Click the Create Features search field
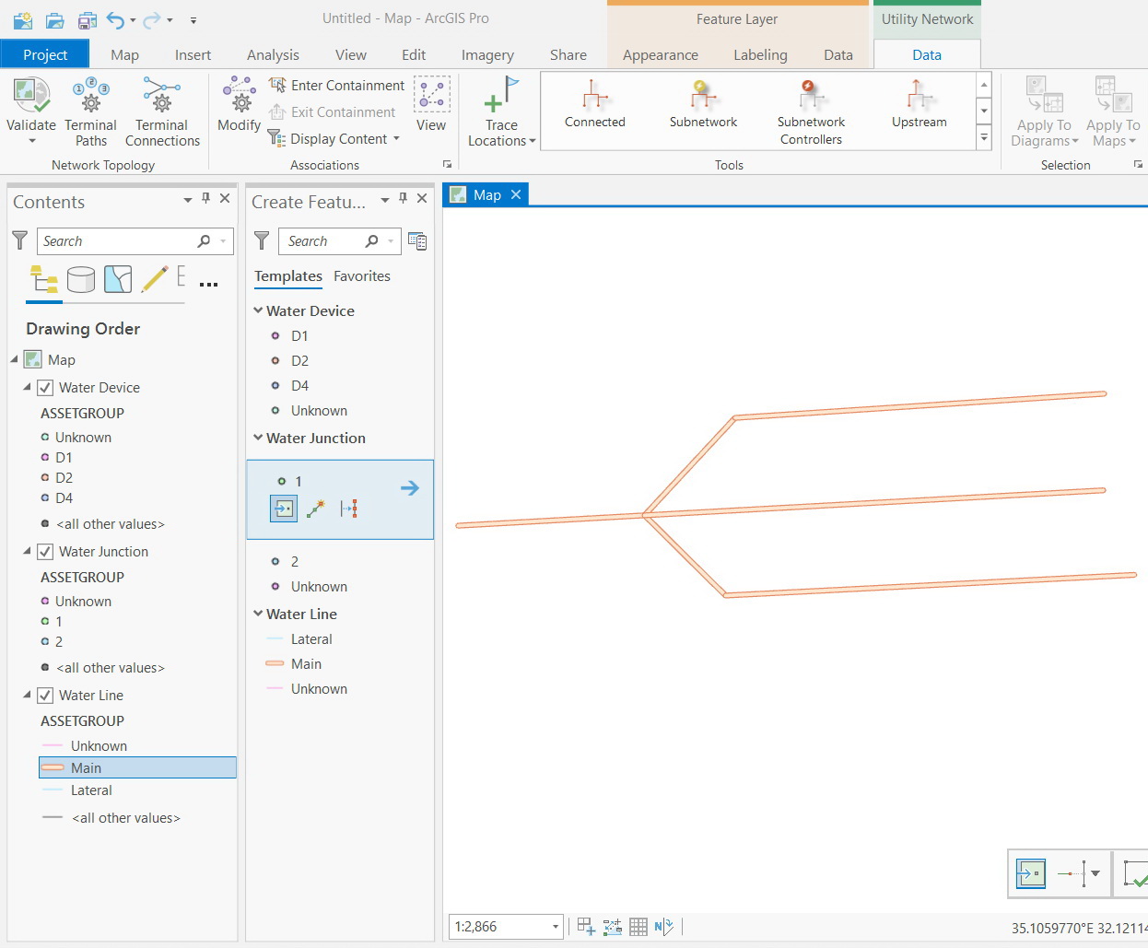1148x948 pixels. pos(339,241)
